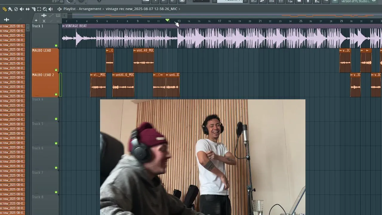Toggle the Track 4 mute LED
This screenshot has width=382, height=215.
(x=56, y=119)
